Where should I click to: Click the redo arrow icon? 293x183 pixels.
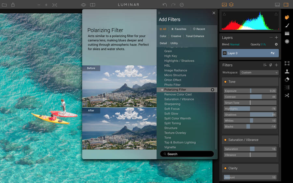[173, 5]
